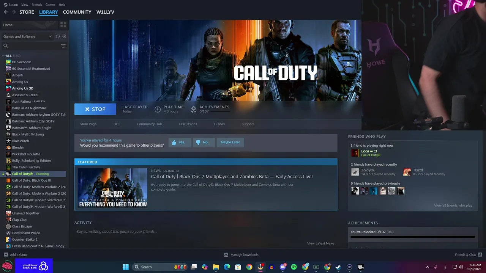Open Manage Downloads

click(x=241, y=255)
